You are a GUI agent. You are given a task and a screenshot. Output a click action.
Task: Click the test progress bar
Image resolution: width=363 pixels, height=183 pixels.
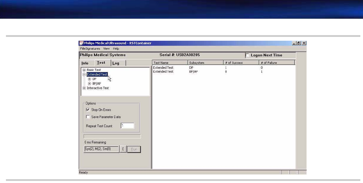pos(112,136)
